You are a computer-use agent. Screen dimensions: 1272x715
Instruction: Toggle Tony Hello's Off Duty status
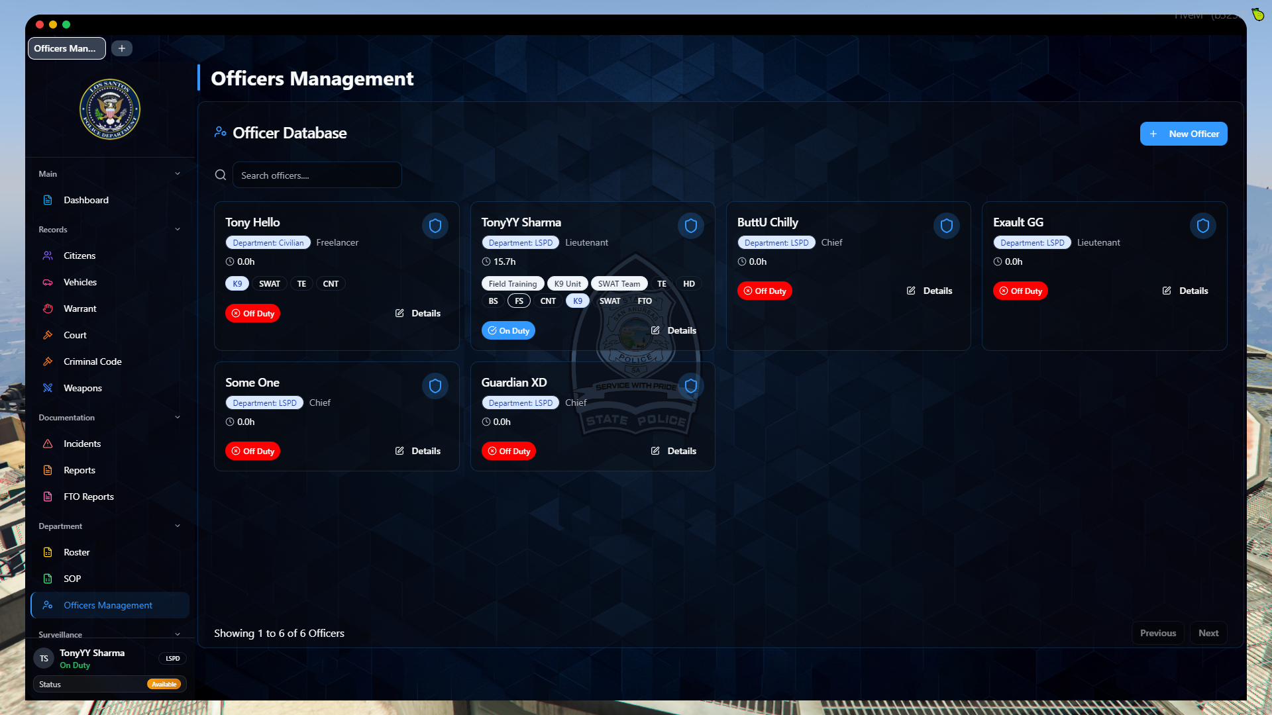(252, 313)
